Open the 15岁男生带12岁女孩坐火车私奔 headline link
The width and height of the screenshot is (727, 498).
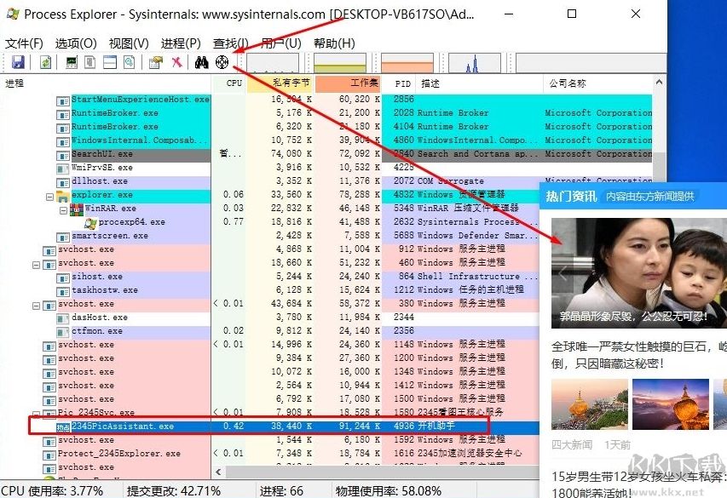(639, 484)
